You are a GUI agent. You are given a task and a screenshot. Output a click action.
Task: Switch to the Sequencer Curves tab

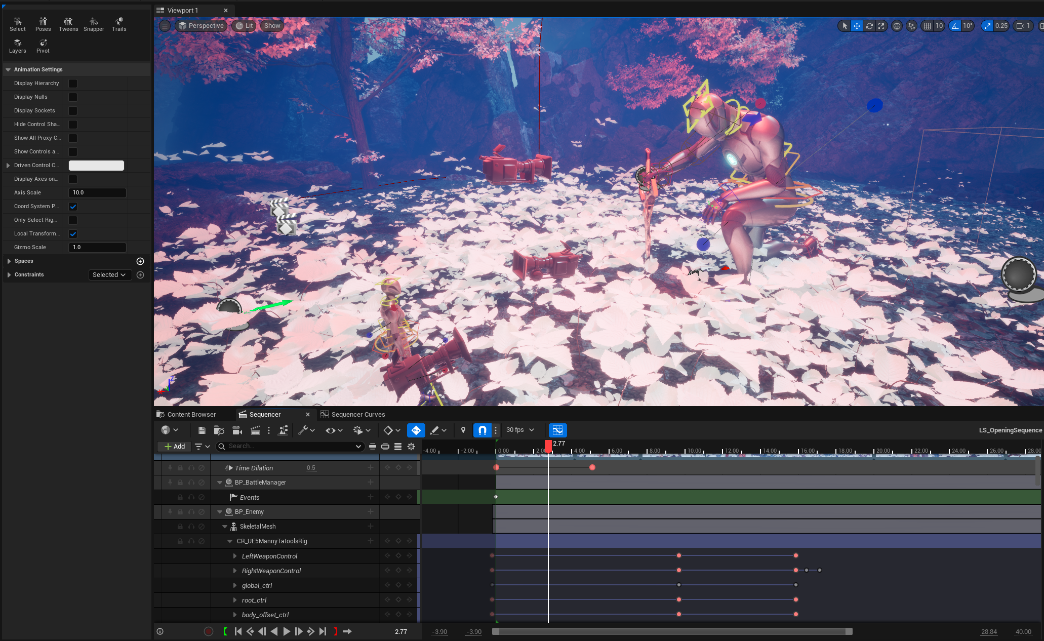(357, 415)
